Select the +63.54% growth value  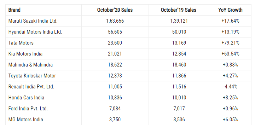[230, 54]
